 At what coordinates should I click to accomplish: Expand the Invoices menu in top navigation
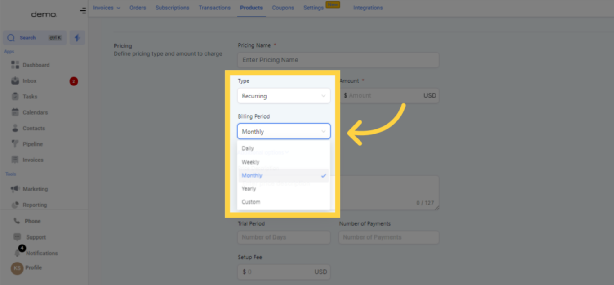(x=107, y=8)
